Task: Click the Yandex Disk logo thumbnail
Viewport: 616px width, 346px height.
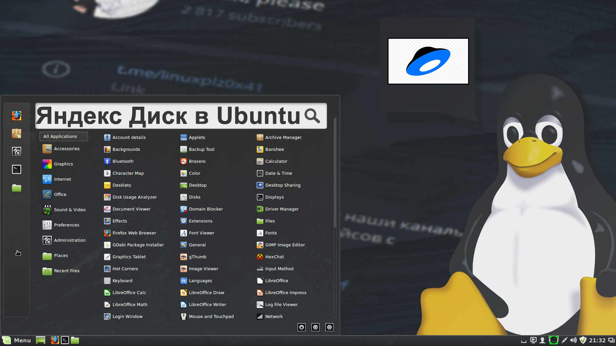Action: click(428, 61)
